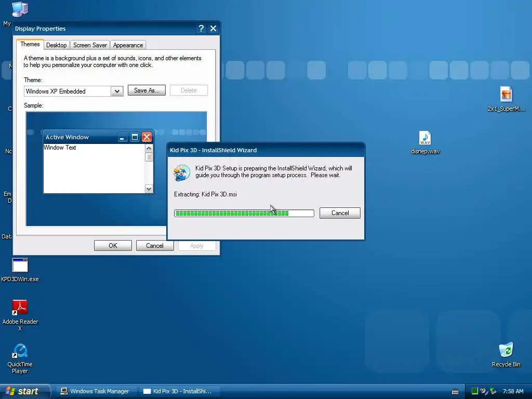Close the Display Properties window
This screenshot has height=399, width=532.
(213, 29)
